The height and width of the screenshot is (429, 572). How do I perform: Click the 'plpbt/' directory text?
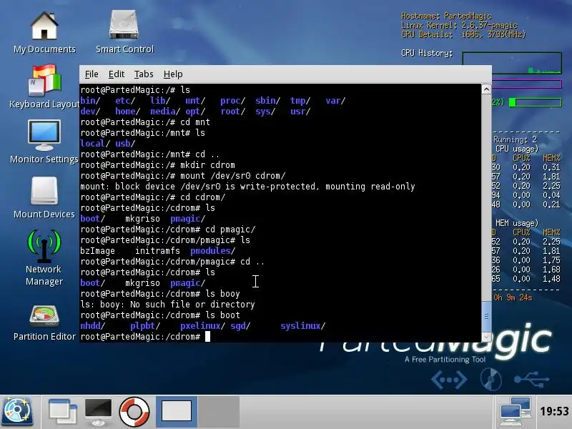(145, 326)
